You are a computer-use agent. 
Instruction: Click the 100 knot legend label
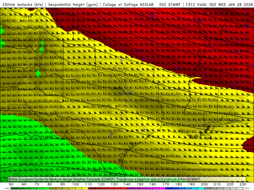(76, 184)
